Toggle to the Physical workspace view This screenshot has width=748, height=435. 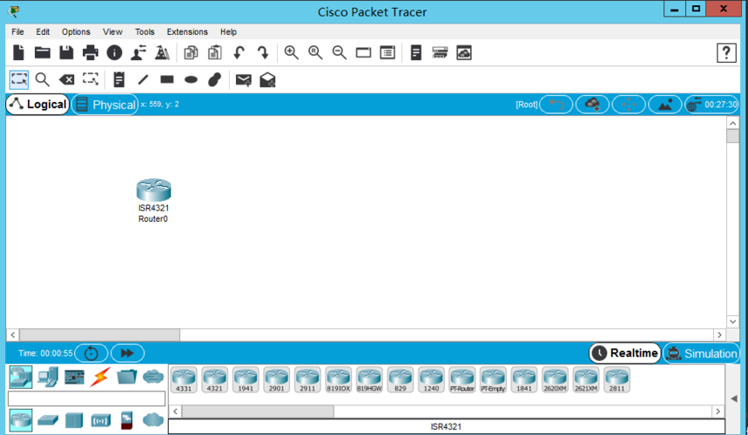pyautogui.click(x=104, y=104)
